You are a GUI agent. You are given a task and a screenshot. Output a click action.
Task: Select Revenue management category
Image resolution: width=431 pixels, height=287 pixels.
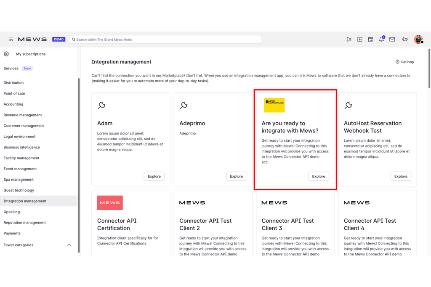coord(23,115)
